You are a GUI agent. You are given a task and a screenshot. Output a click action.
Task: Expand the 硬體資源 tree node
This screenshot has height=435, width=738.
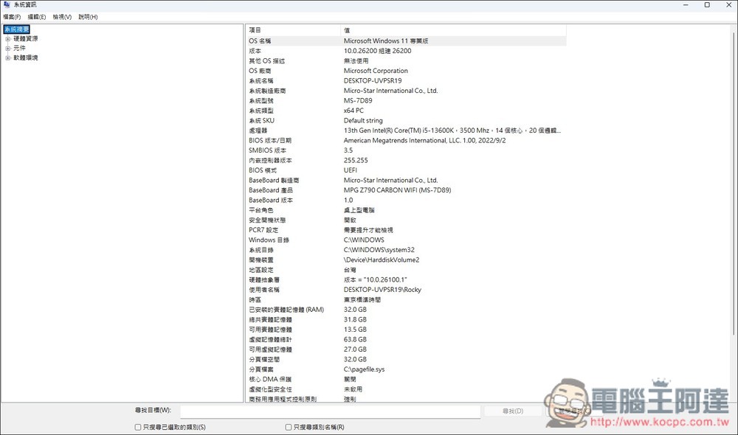point(7,39)
